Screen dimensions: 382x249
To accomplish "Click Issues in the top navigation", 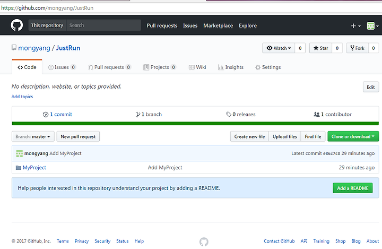I will click(190, 25).
